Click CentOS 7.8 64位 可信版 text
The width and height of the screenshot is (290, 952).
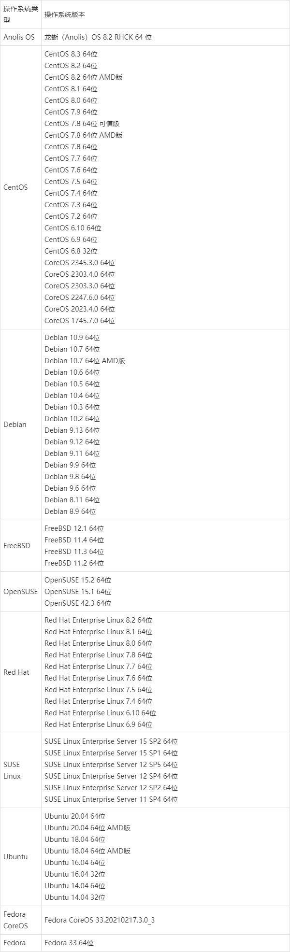tap(82, 124)
